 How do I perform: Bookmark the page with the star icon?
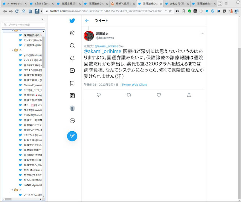point(170,11)
